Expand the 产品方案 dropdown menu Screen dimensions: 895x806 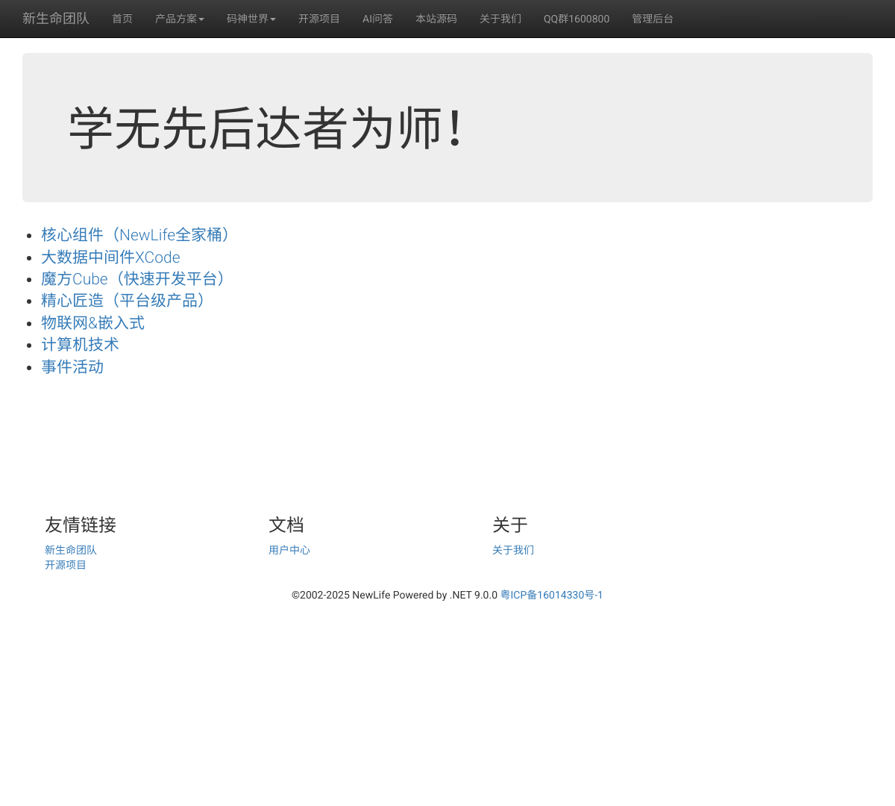pos(180,19)
